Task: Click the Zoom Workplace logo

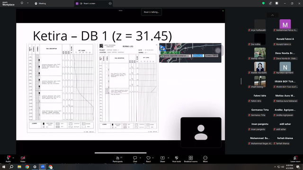Action: [x=9, y=3]
